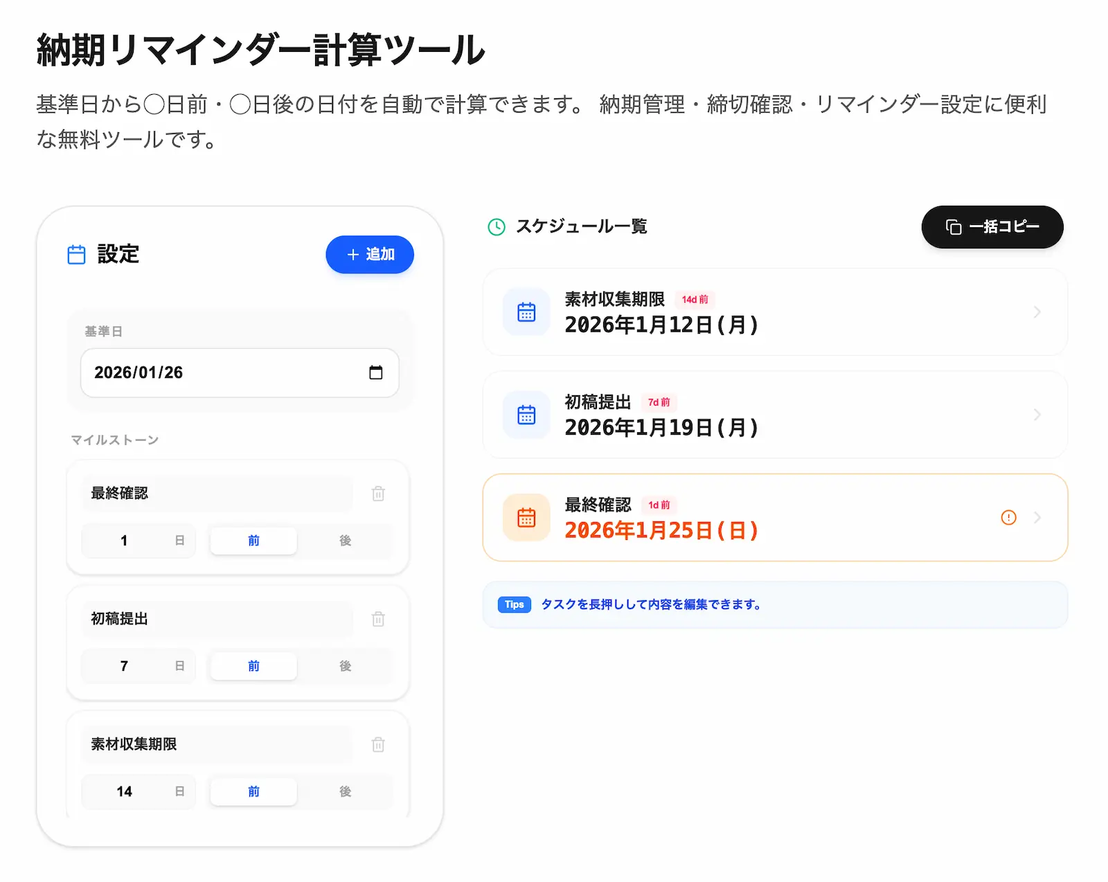Click the calendar icon on 素材収集期限 card
The width and height of the screenshot is (1108, 882).
[x=526, y=312]
